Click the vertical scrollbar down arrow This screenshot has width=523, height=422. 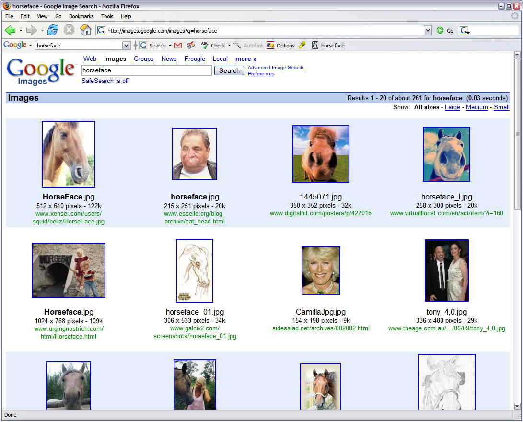[x=517, y=406]
